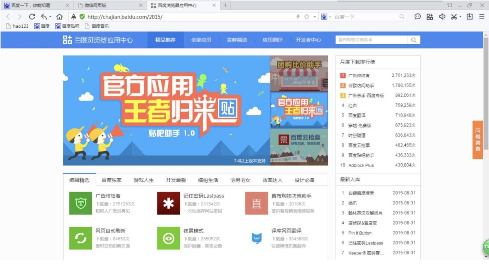Viewport: 489px width, 266px height.
Task: Click the orange 问卷调查 survey button
Action: point(478,140)
